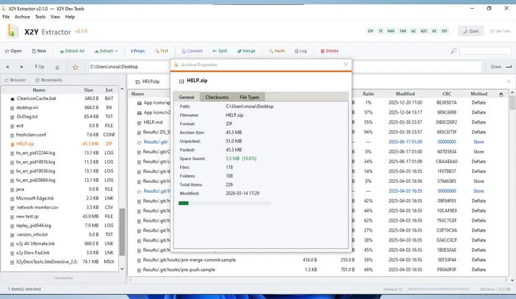Expand the Extract dropdown button
The width and height of the screenshot is (516, 299).
coord(106,51)
